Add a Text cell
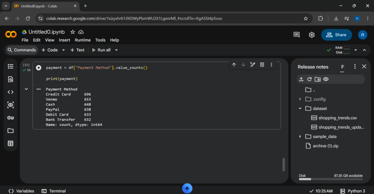The image size is (374, 194). point(77,50)
